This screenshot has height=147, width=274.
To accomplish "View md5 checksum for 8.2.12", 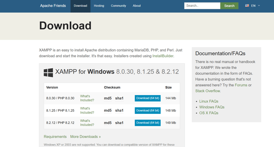I will coord(108,123).
